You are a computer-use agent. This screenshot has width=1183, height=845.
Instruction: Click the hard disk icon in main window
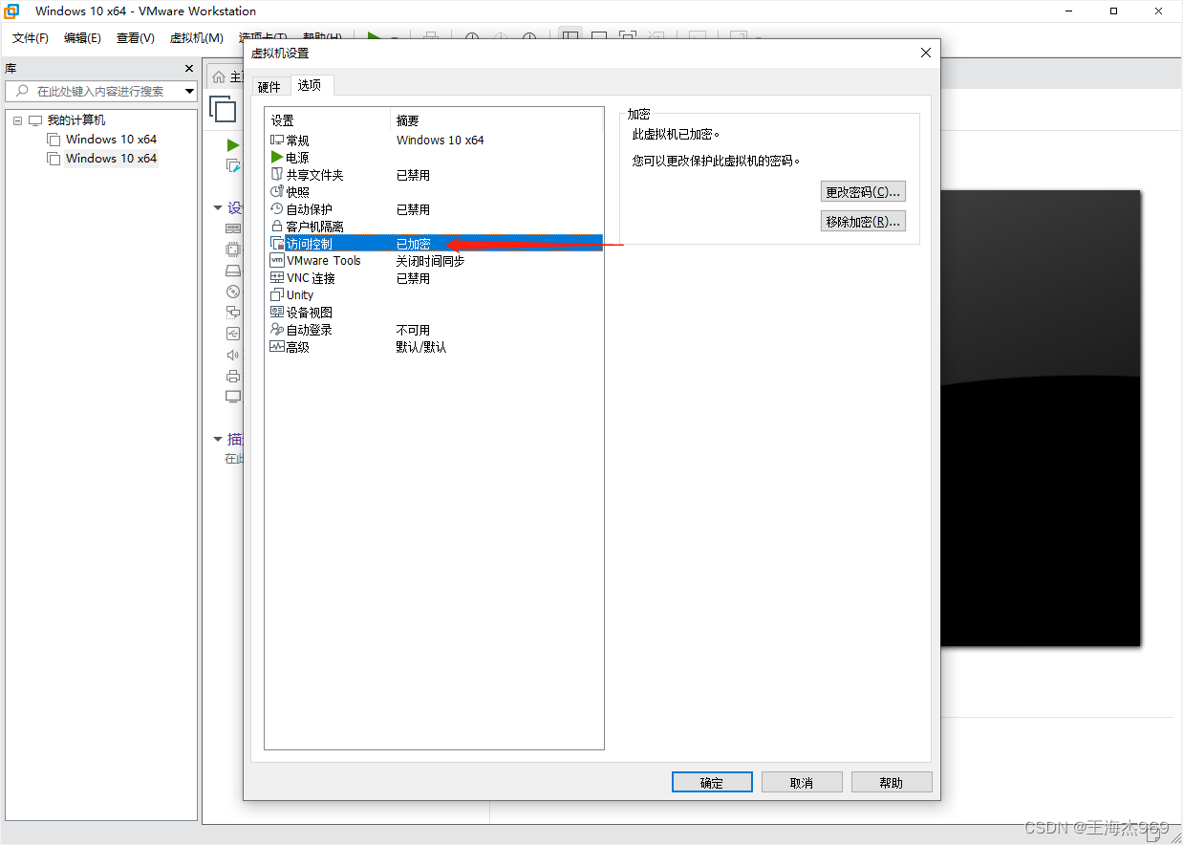pos(233,271)
